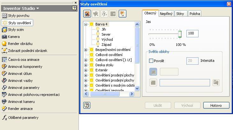Open Oblíbené parametry favorites

pos(20,118)
